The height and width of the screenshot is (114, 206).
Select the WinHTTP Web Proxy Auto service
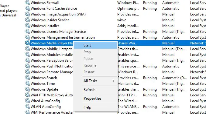click(x=52, y=95)
